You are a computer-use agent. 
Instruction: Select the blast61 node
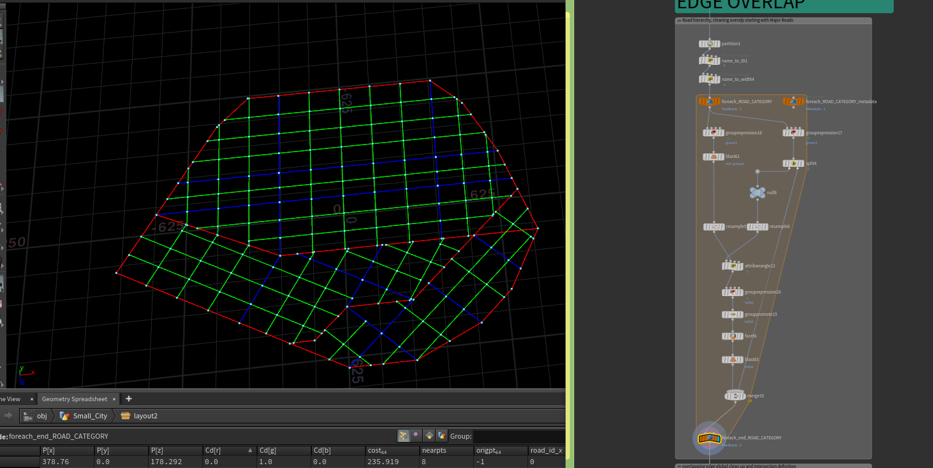point(713,157)
